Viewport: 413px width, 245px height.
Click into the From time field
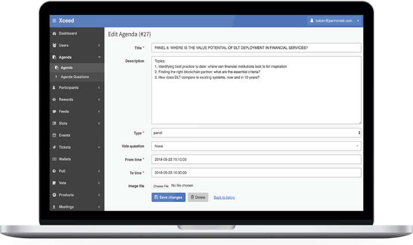click(256, 159)
